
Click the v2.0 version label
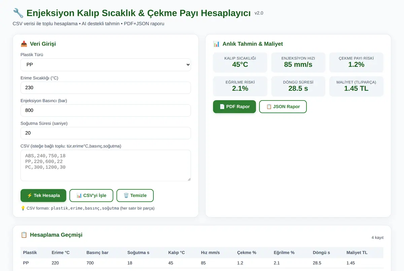[259, 13]
